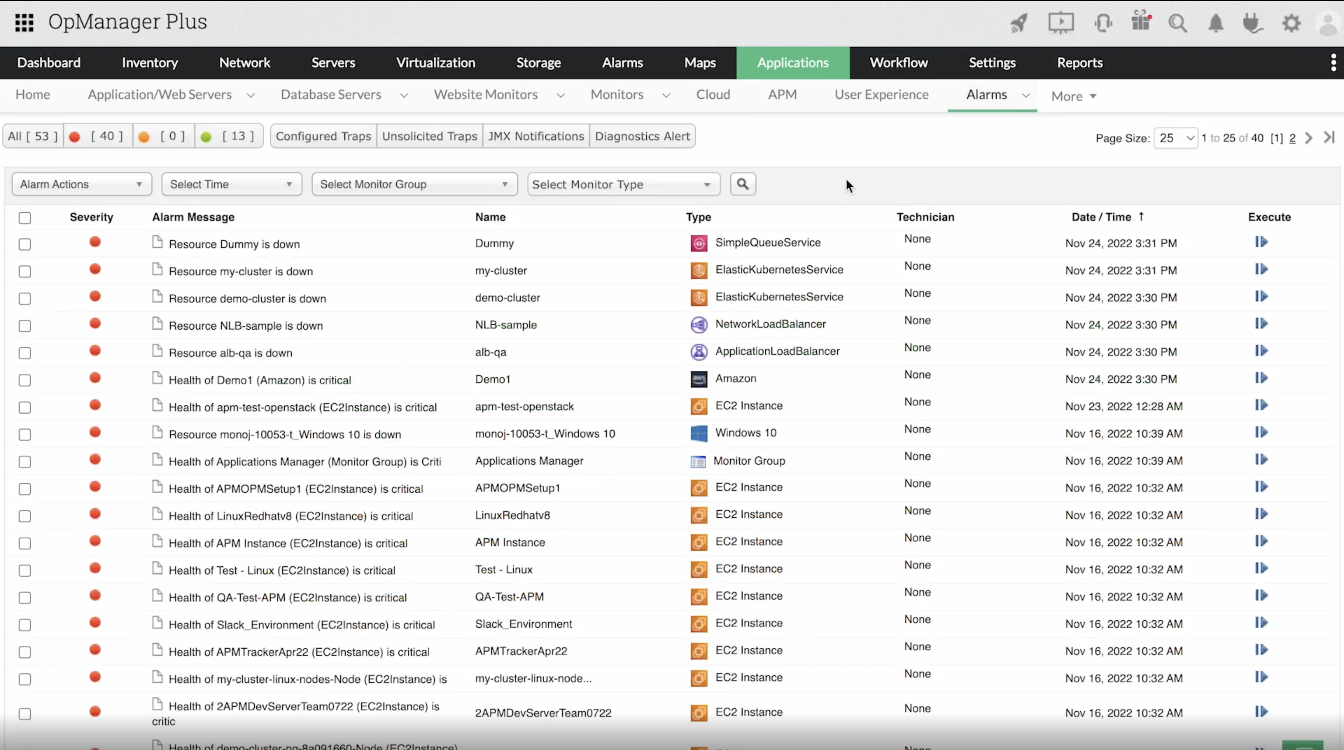Open the apps grid launcher icon
The height and width of the screenshot is (750, 1344).
tap(24, 22)
